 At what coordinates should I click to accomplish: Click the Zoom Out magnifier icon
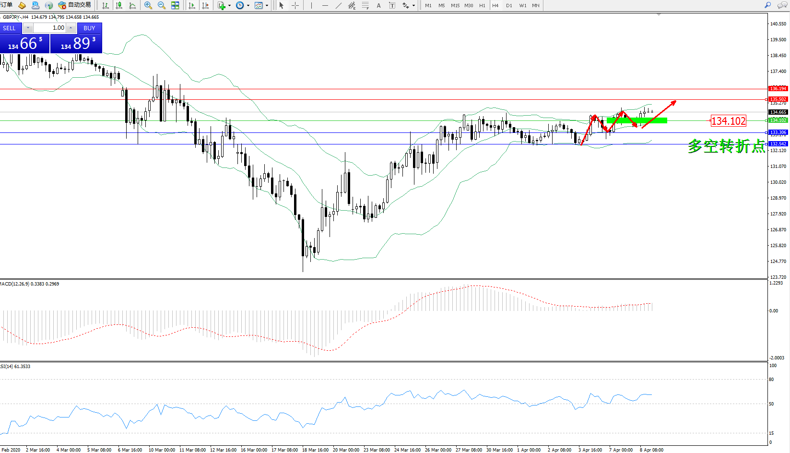click(x=162, y=5)
